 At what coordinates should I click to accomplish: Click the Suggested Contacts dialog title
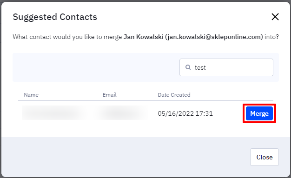click(x=55, y=17)
